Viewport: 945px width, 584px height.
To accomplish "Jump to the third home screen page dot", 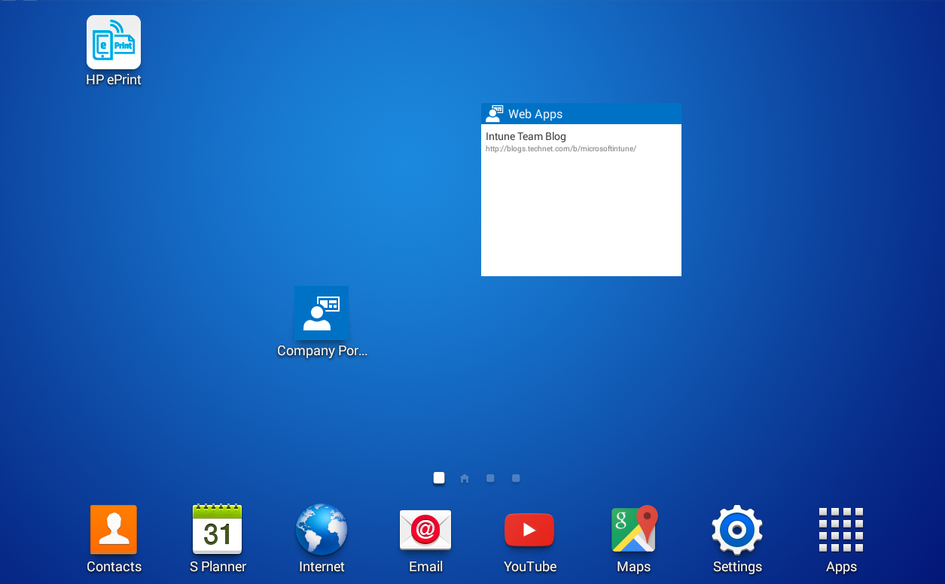I will [x=489, y=477].
